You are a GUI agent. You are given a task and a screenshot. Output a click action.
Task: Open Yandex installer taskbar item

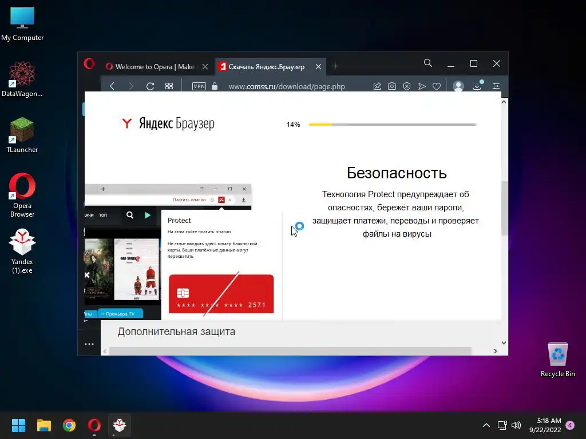(120, 425)
